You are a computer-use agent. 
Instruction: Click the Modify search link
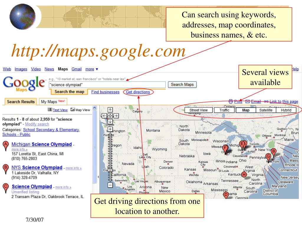click(37, 124)
